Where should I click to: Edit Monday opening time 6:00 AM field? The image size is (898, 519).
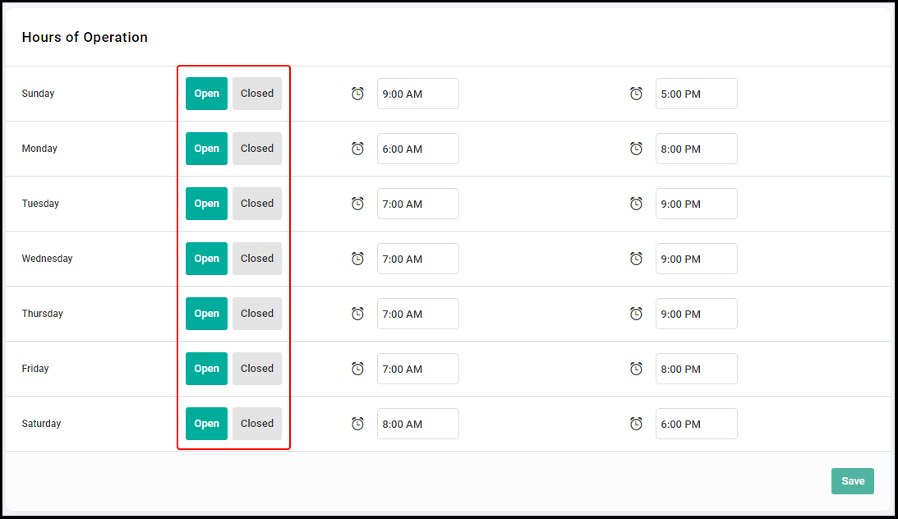(x=418, y=148)
